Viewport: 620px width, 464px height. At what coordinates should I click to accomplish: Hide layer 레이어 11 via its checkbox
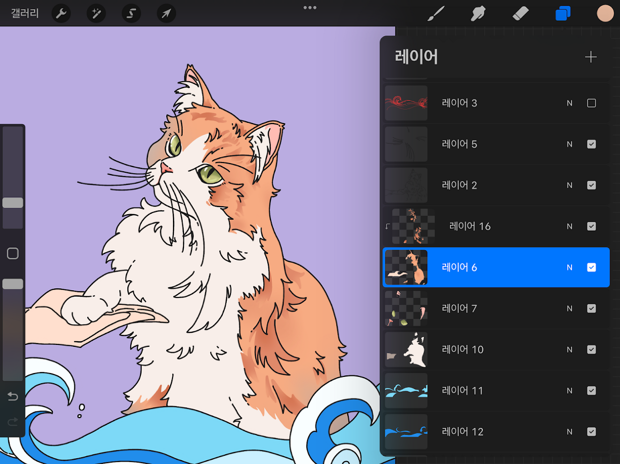pyautogui.click(x=591, y=391)
